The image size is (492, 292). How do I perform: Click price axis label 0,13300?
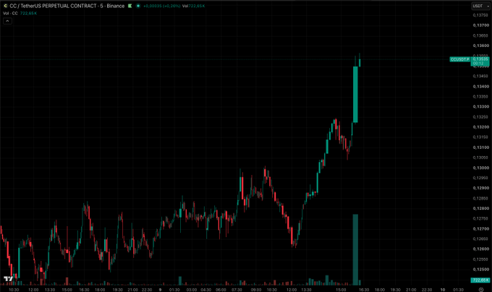[x=480, y=106]
